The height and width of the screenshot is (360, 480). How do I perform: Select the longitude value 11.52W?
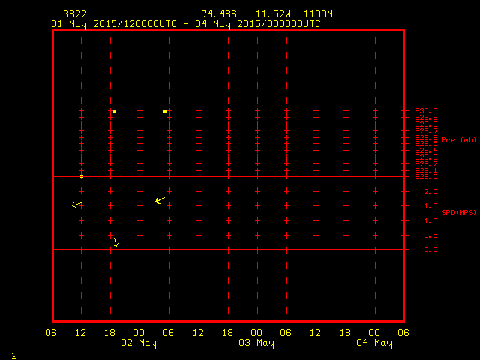click(x=273, y=13)
